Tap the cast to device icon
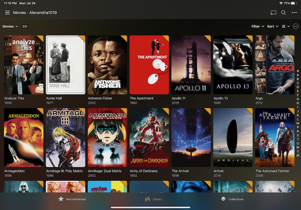This screenshot has height=210, width=301. pos(273,13)
